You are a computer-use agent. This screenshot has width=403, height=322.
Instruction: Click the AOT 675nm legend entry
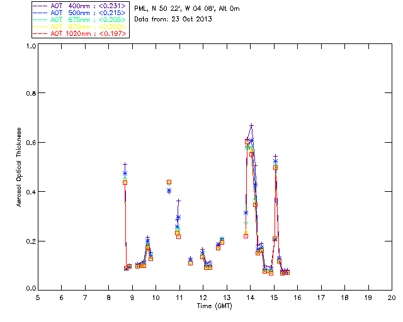pyautogui.click(x=80, y=19)
